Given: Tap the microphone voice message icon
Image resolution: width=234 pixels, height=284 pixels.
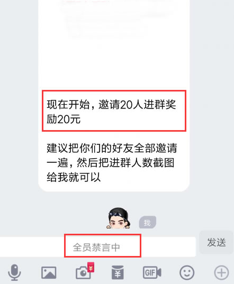Looking at the screenshot, I should [15, 272].
